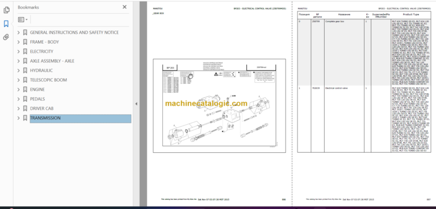436x209 pixels.
Task: Select the ENGINE bookmark
Action: coord(37,90)
